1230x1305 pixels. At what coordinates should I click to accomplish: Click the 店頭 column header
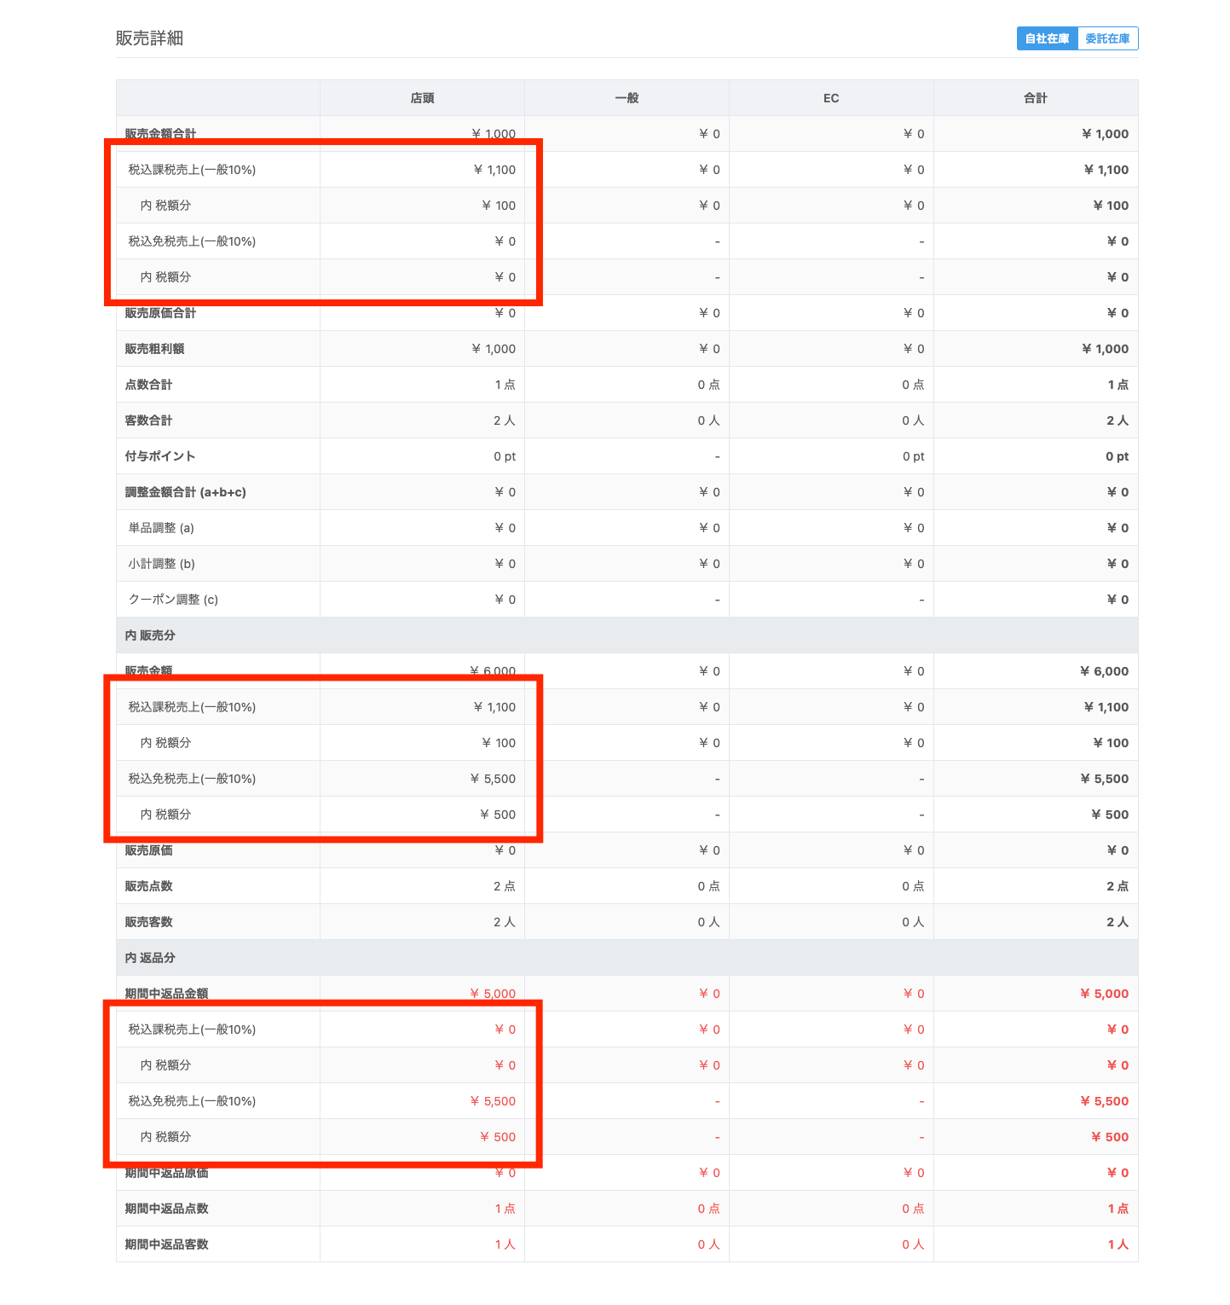point(422,98)
